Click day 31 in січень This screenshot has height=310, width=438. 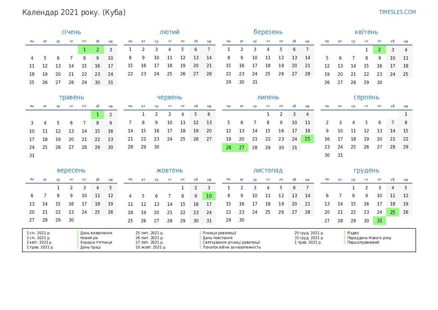pos(111,82)
